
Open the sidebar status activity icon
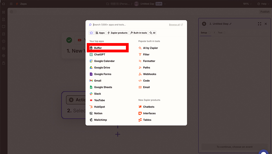(4, 49)
